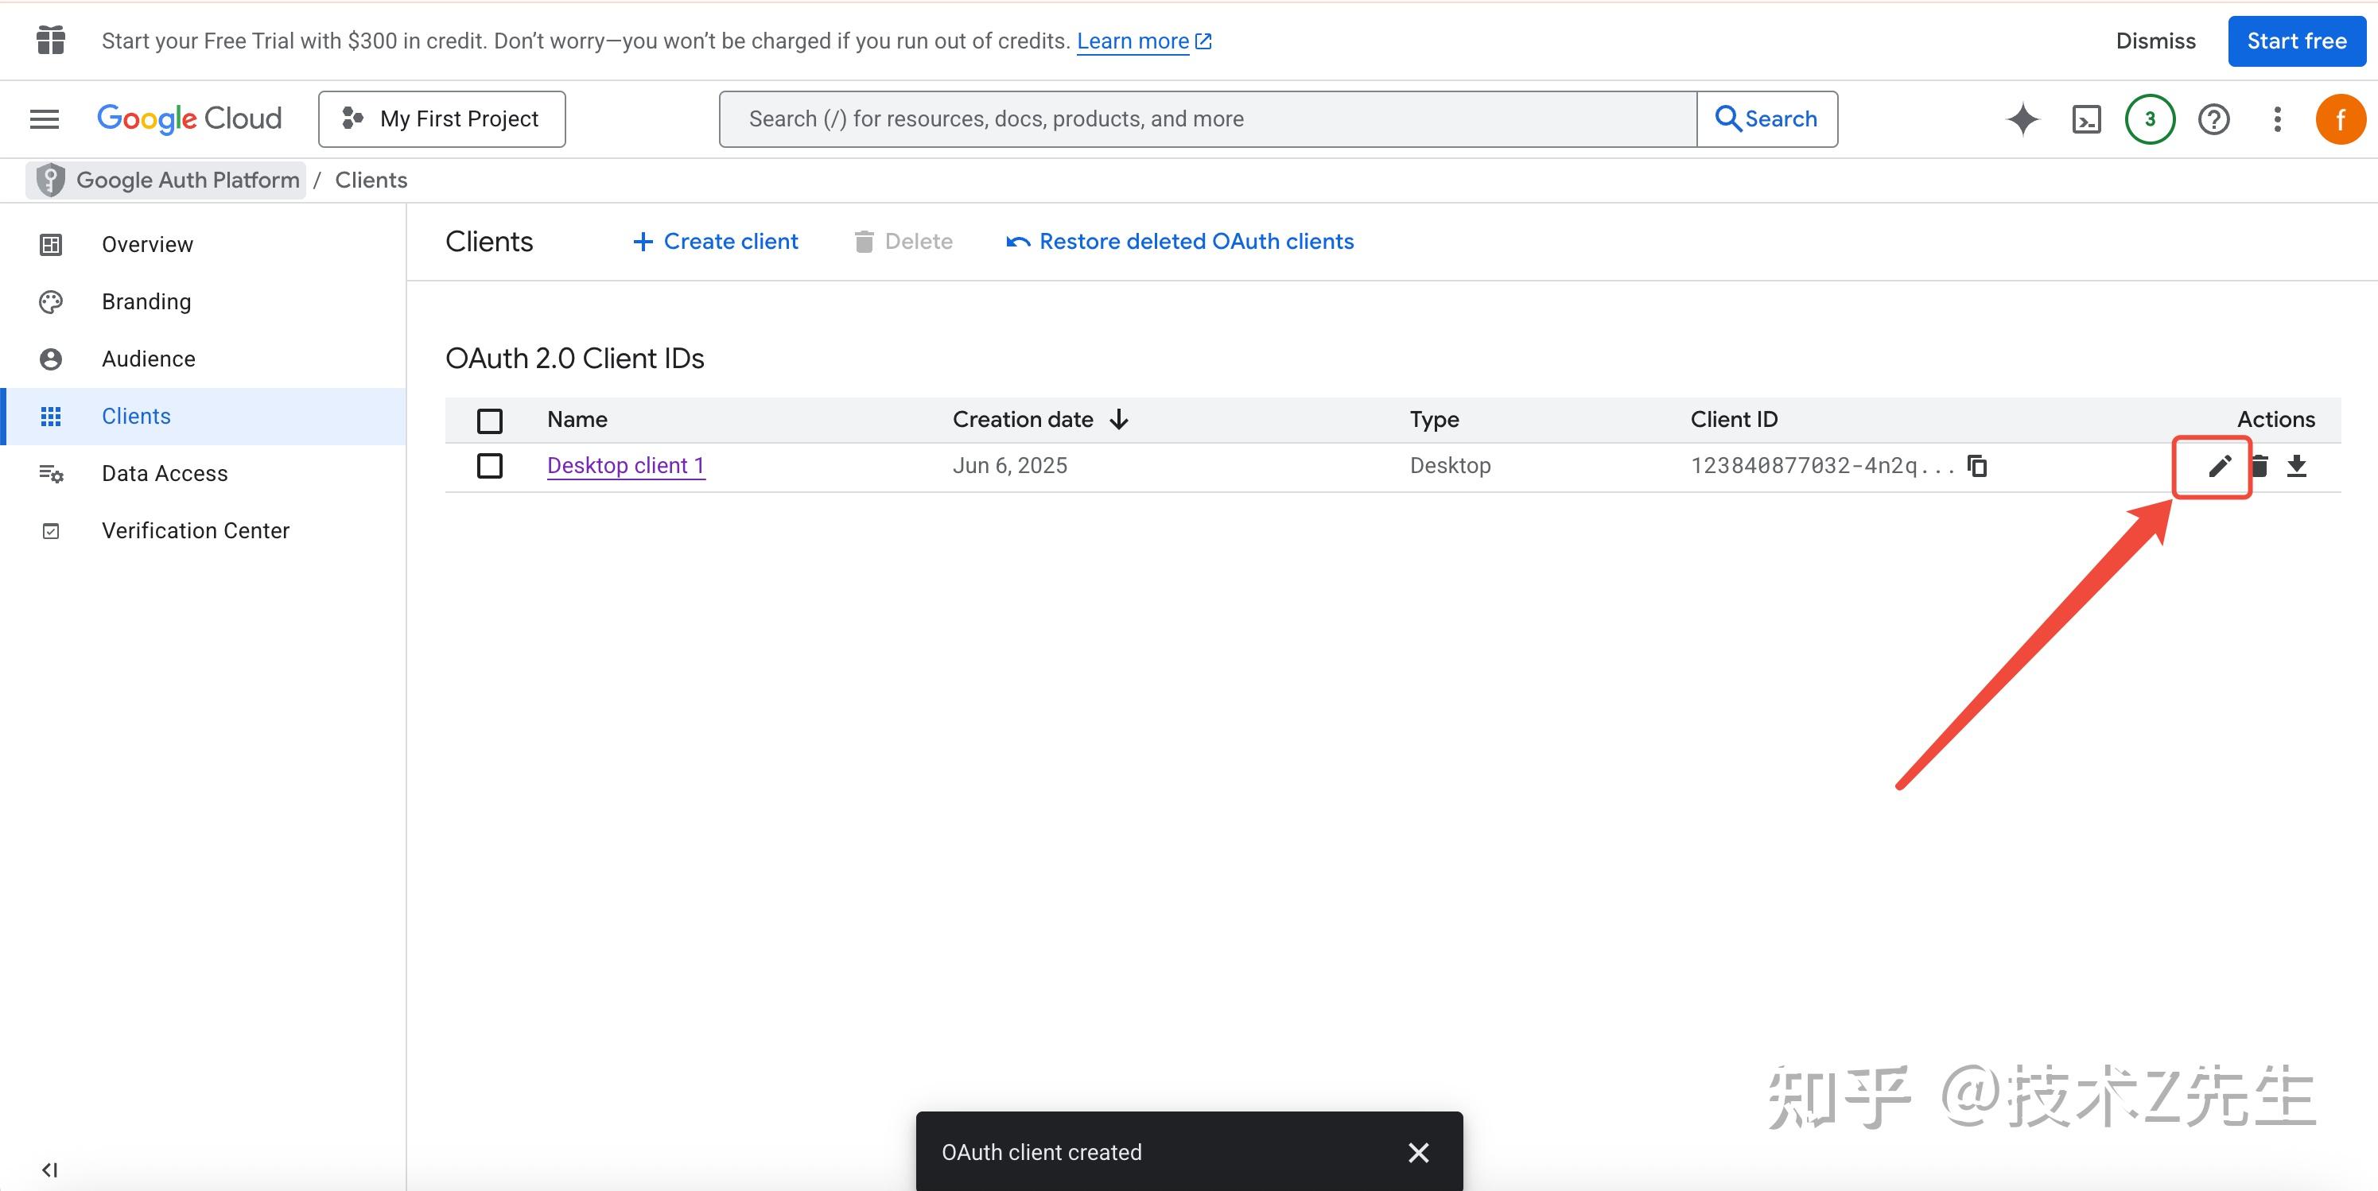The height and width of the screenshot is (1191, 2378).
Task: Sort by Creation date column arrow
Action: pos(1119,420)
